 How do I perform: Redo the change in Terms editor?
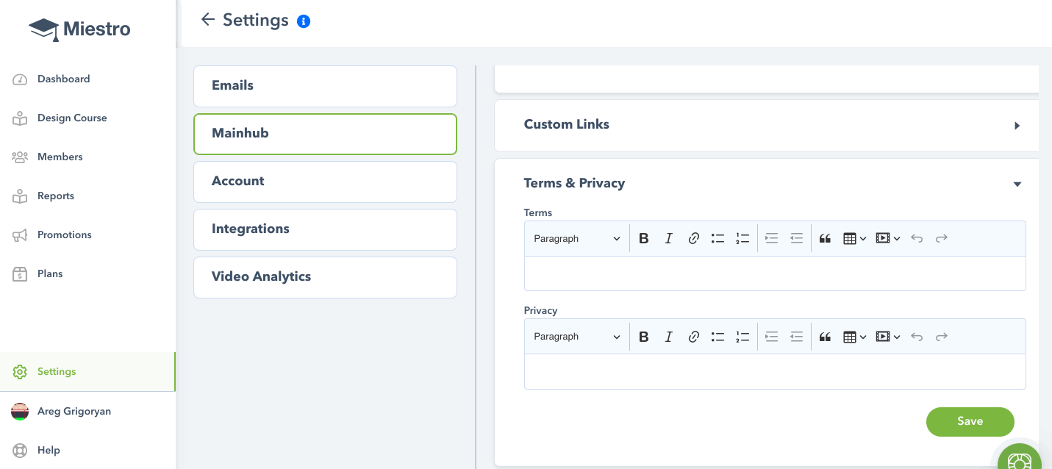[x=942, y=238]
